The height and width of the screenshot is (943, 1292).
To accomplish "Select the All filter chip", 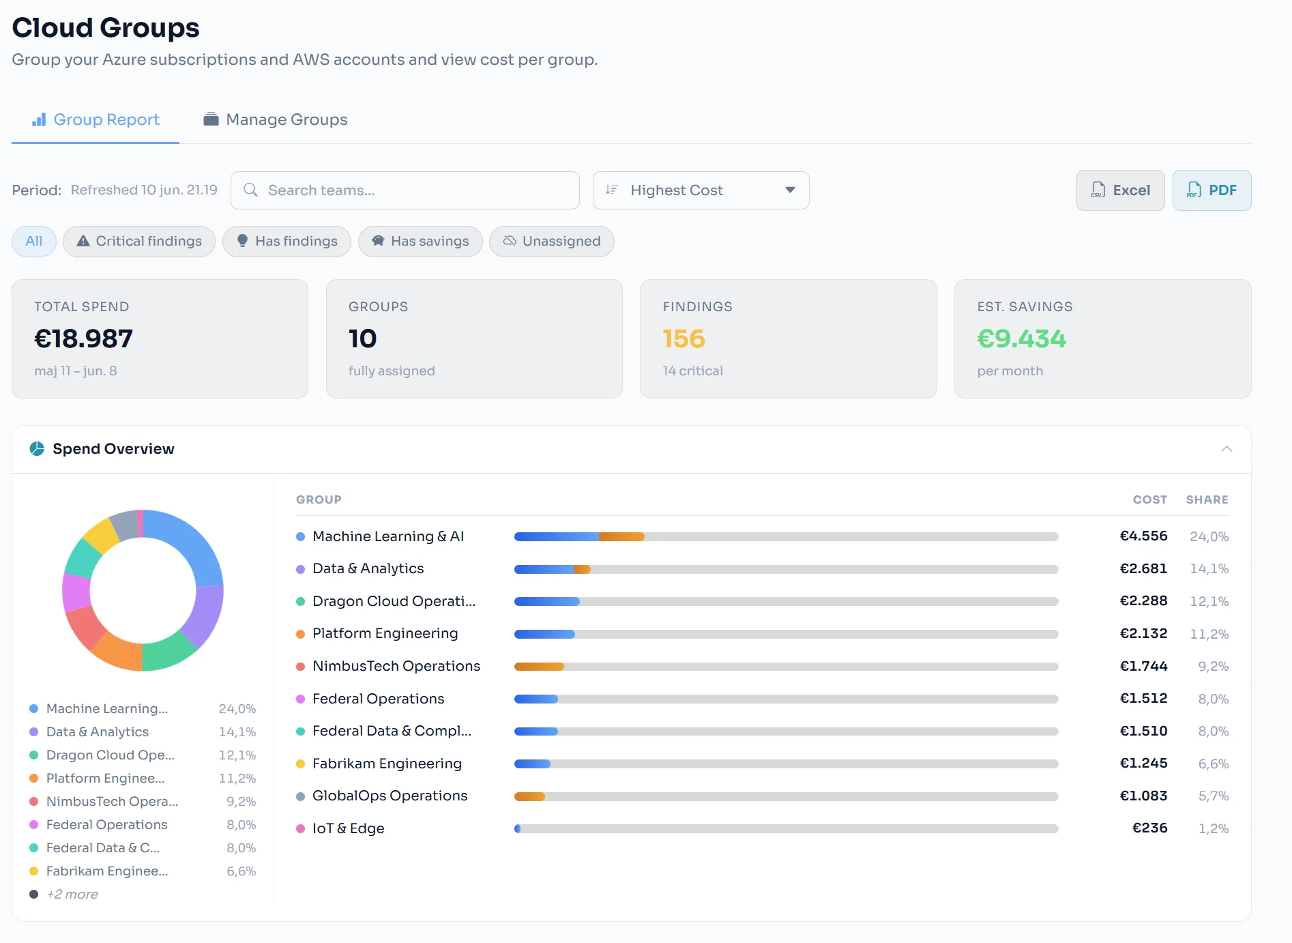I will tap(34, 242).
